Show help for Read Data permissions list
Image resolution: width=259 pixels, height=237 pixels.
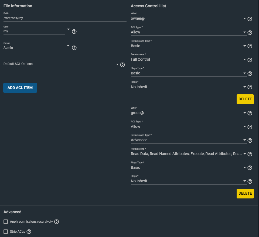[x=250, y=154]
